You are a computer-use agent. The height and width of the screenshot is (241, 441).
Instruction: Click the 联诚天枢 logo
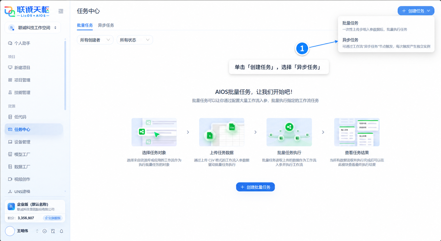pyautogui.click(x=27, y=11)
